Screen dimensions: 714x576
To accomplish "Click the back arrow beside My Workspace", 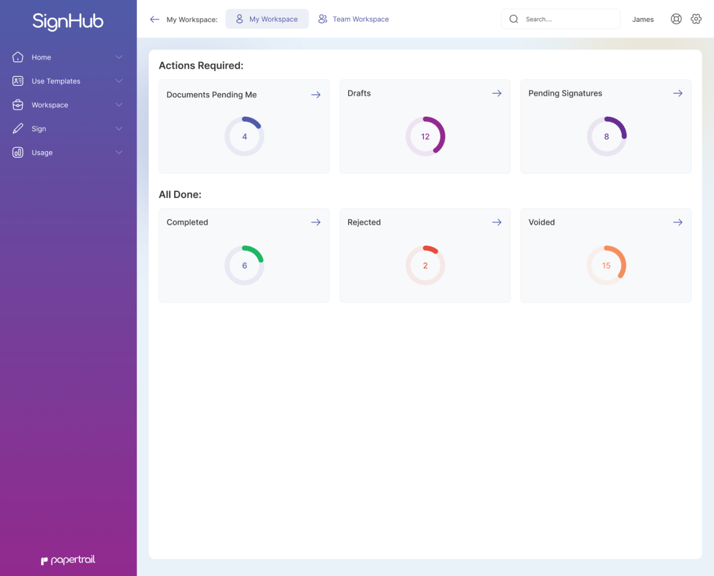I will pyautogui.click(x=155, y=18).
